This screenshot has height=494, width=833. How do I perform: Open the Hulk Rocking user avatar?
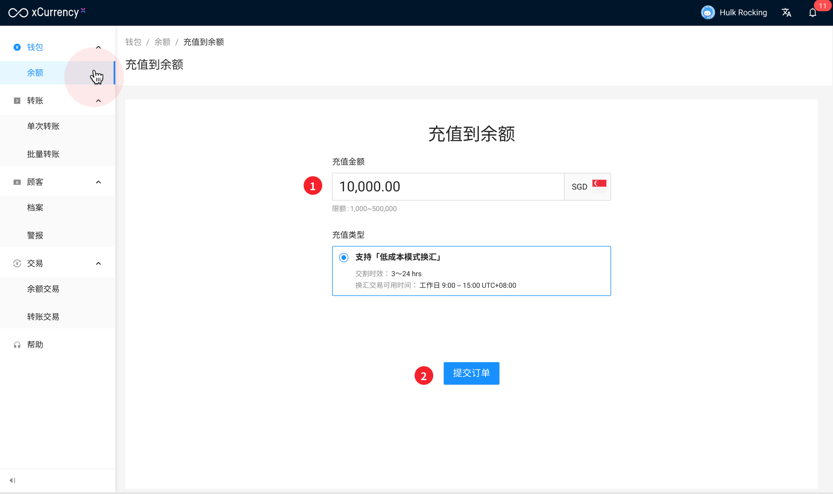pyautogui.click(x=707, y=13)
